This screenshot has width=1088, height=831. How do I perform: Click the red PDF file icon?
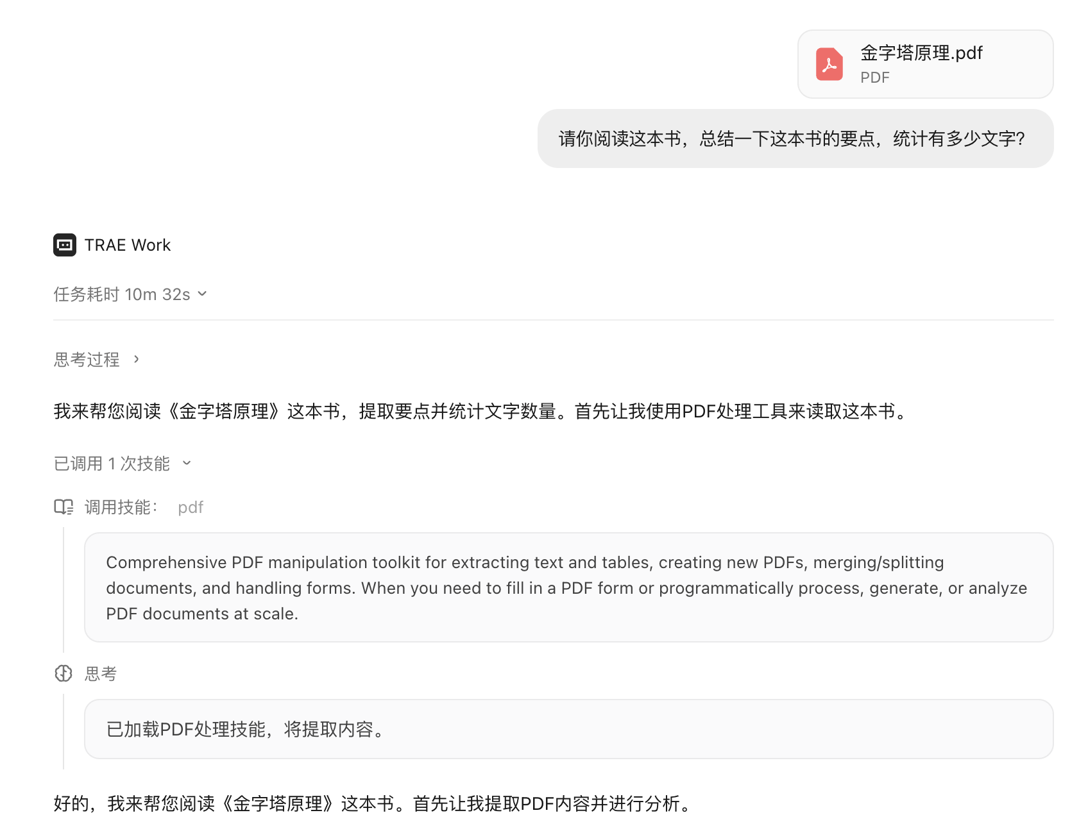click(x=829, y=64)
